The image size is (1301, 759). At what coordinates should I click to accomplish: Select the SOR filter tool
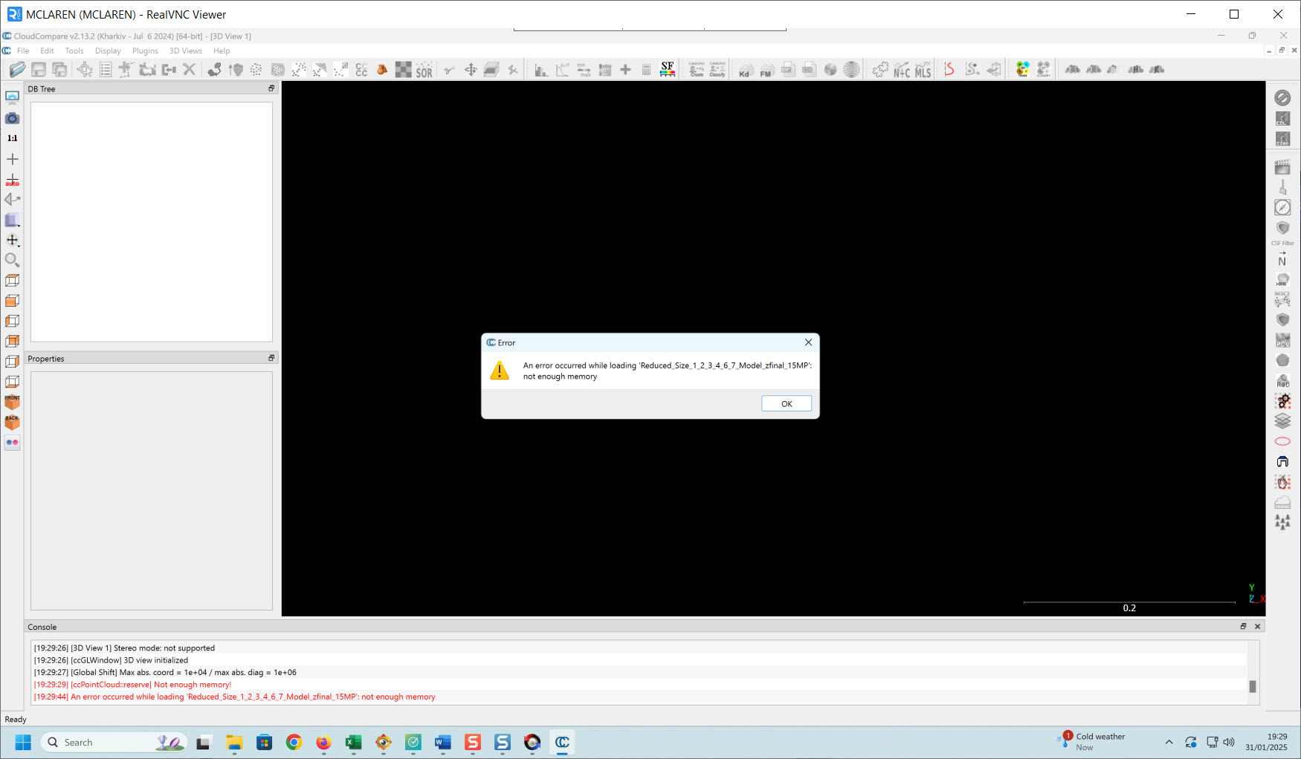(424, 70)
